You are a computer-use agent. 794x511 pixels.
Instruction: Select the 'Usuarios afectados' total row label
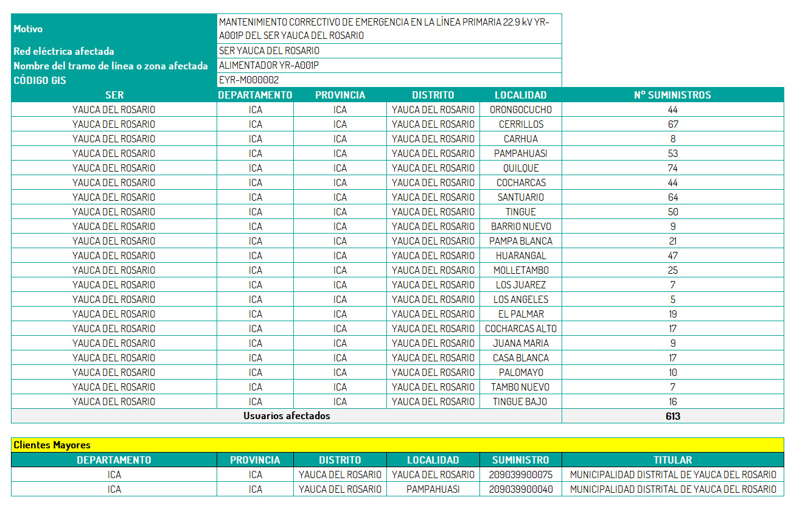click(x=287, y=416)
